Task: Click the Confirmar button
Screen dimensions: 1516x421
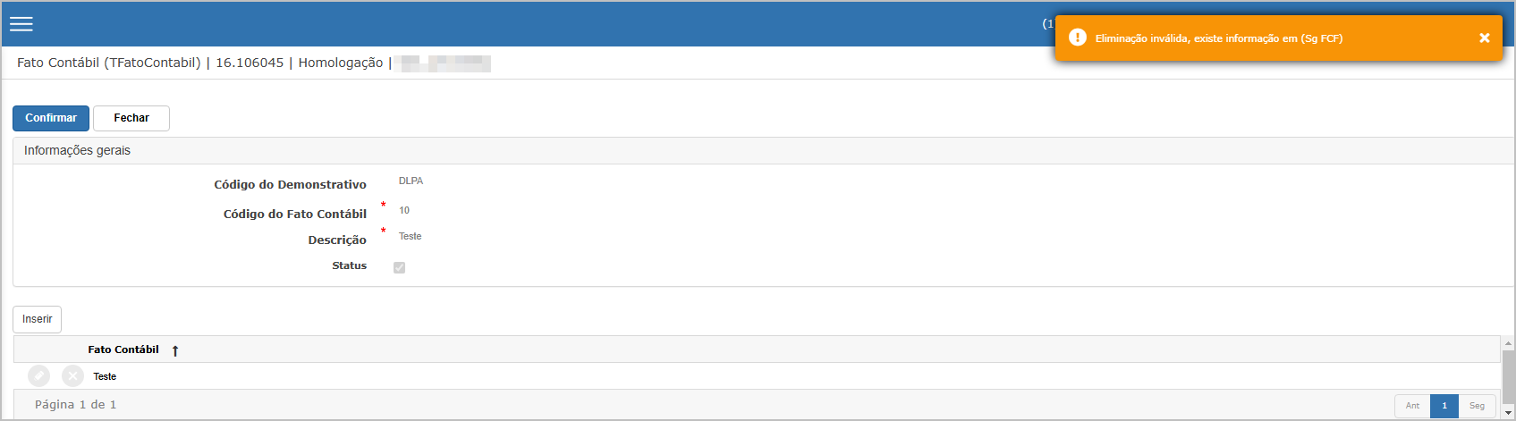Action: point(51,118)
